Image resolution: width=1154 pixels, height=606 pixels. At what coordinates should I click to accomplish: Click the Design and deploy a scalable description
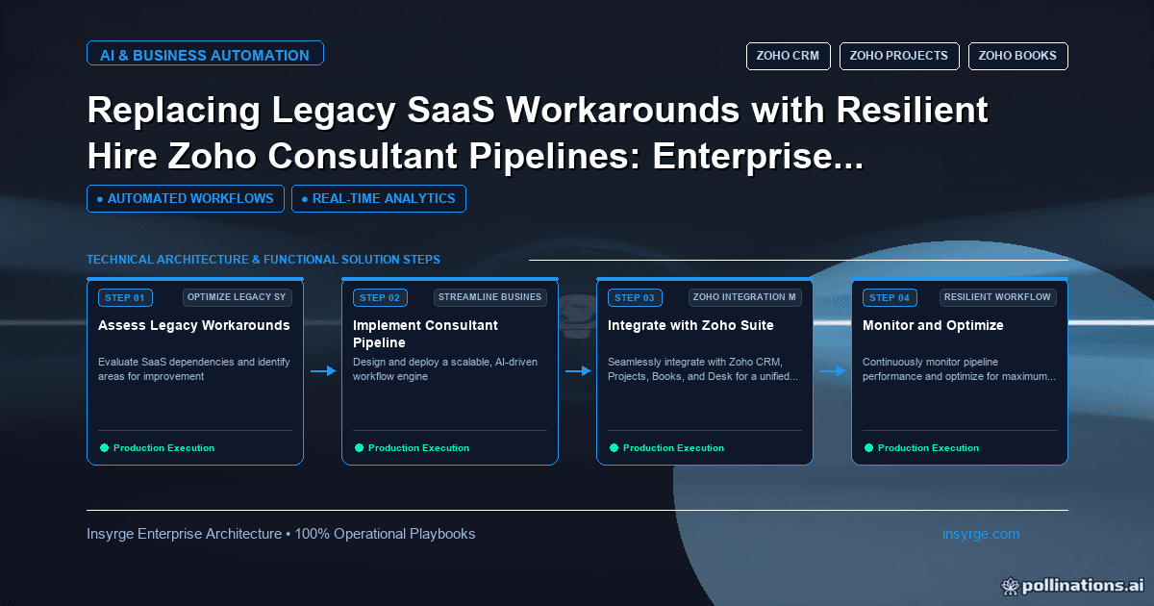coord(445,369)
